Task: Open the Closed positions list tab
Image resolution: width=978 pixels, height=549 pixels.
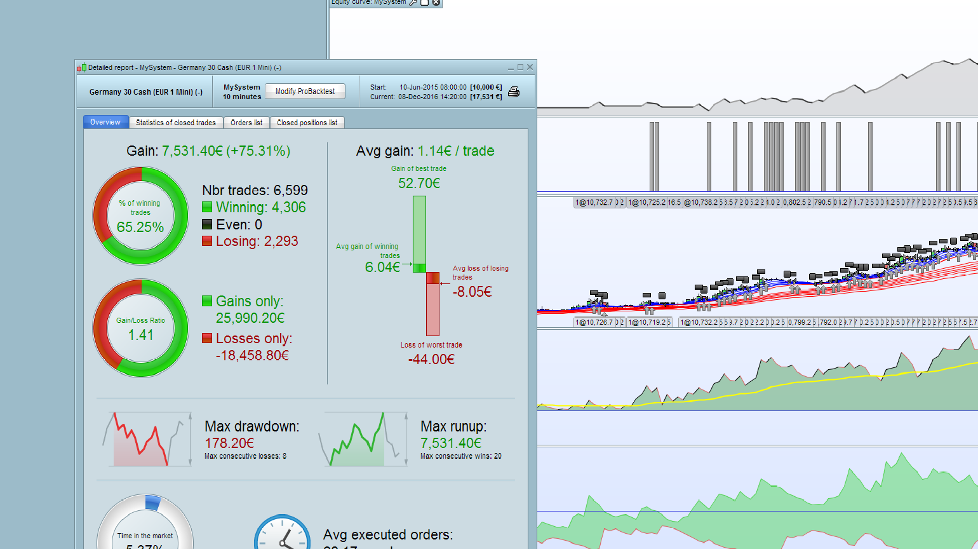Action: point(307,123)
